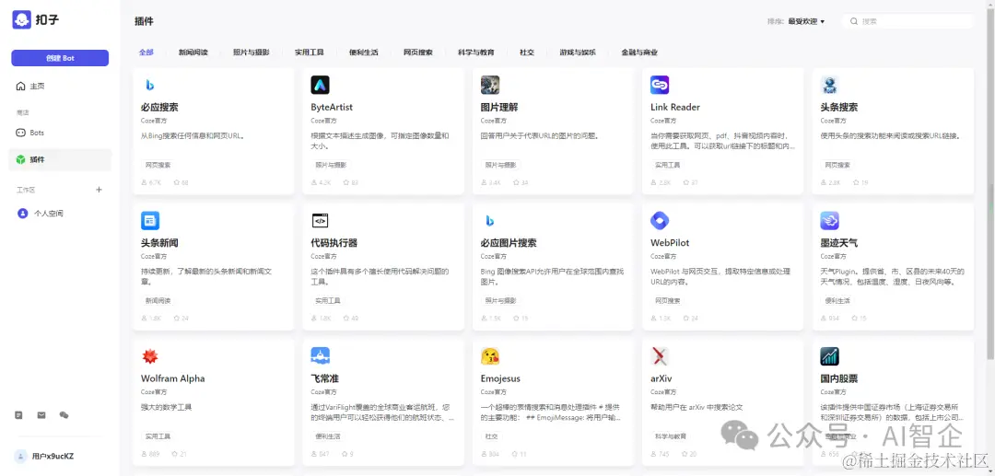The image size is (995, 476).
Task: Select the 便利生活 category tab
Action: pos(364,52)
